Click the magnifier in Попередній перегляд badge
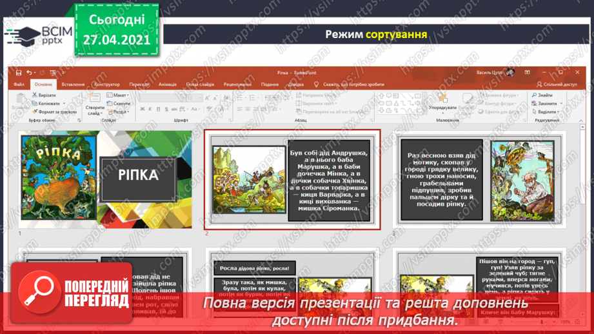 click(x=39, y=292)
